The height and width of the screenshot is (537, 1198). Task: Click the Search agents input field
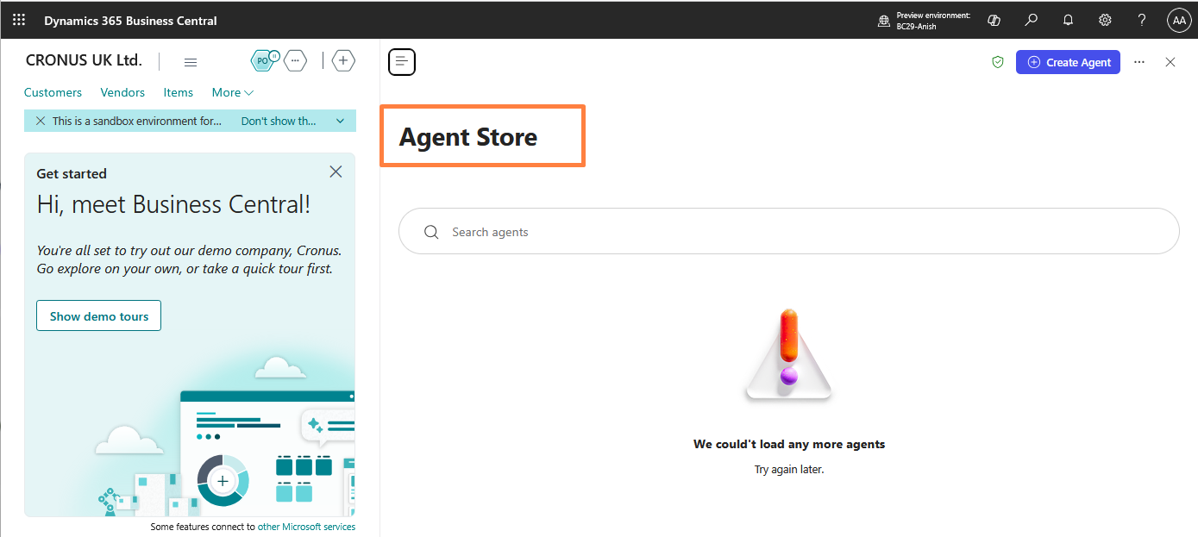click(788, 231)
